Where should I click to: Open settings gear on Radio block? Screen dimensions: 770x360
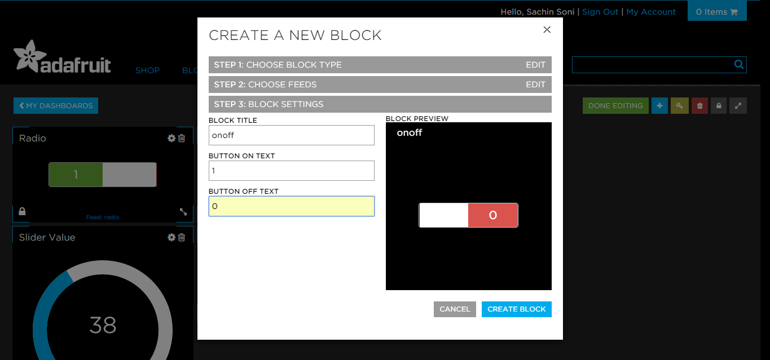coord(171,138)
